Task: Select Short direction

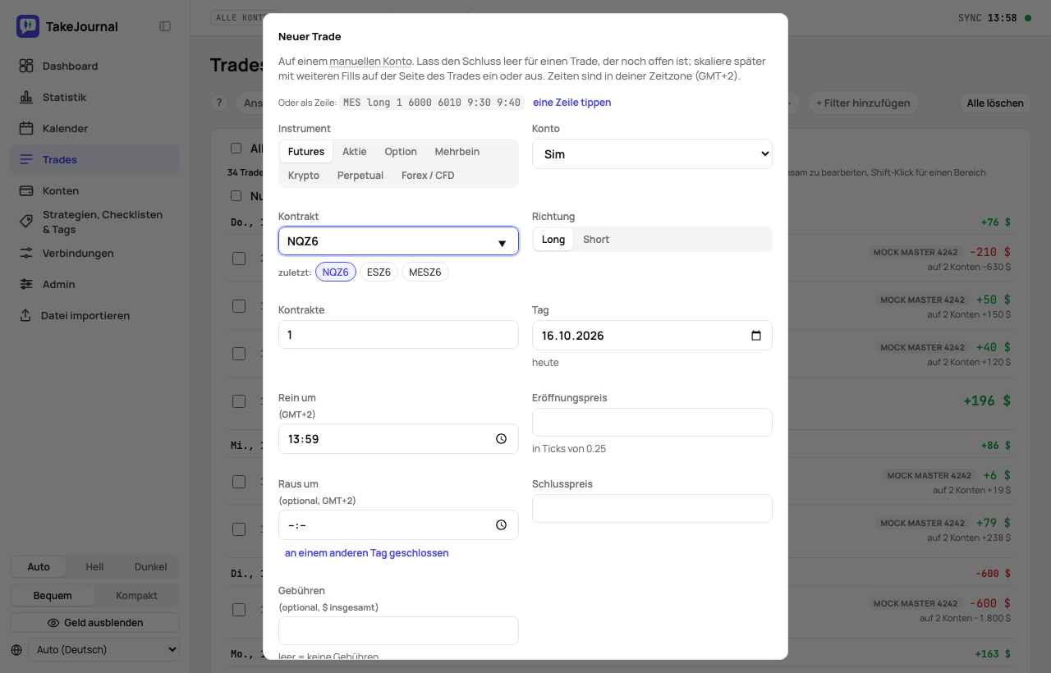Action: coord(596,240)
